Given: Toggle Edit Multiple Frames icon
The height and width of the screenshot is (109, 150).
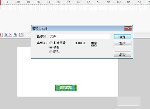Looking at the screenshot, I should [x=15, y=35].
